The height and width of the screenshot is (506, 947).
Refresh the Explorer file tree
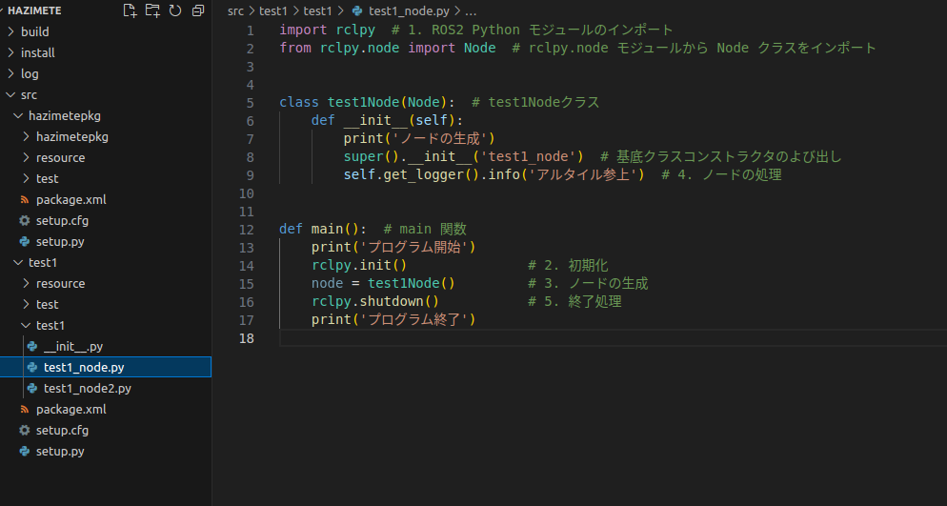coord(175,10)
